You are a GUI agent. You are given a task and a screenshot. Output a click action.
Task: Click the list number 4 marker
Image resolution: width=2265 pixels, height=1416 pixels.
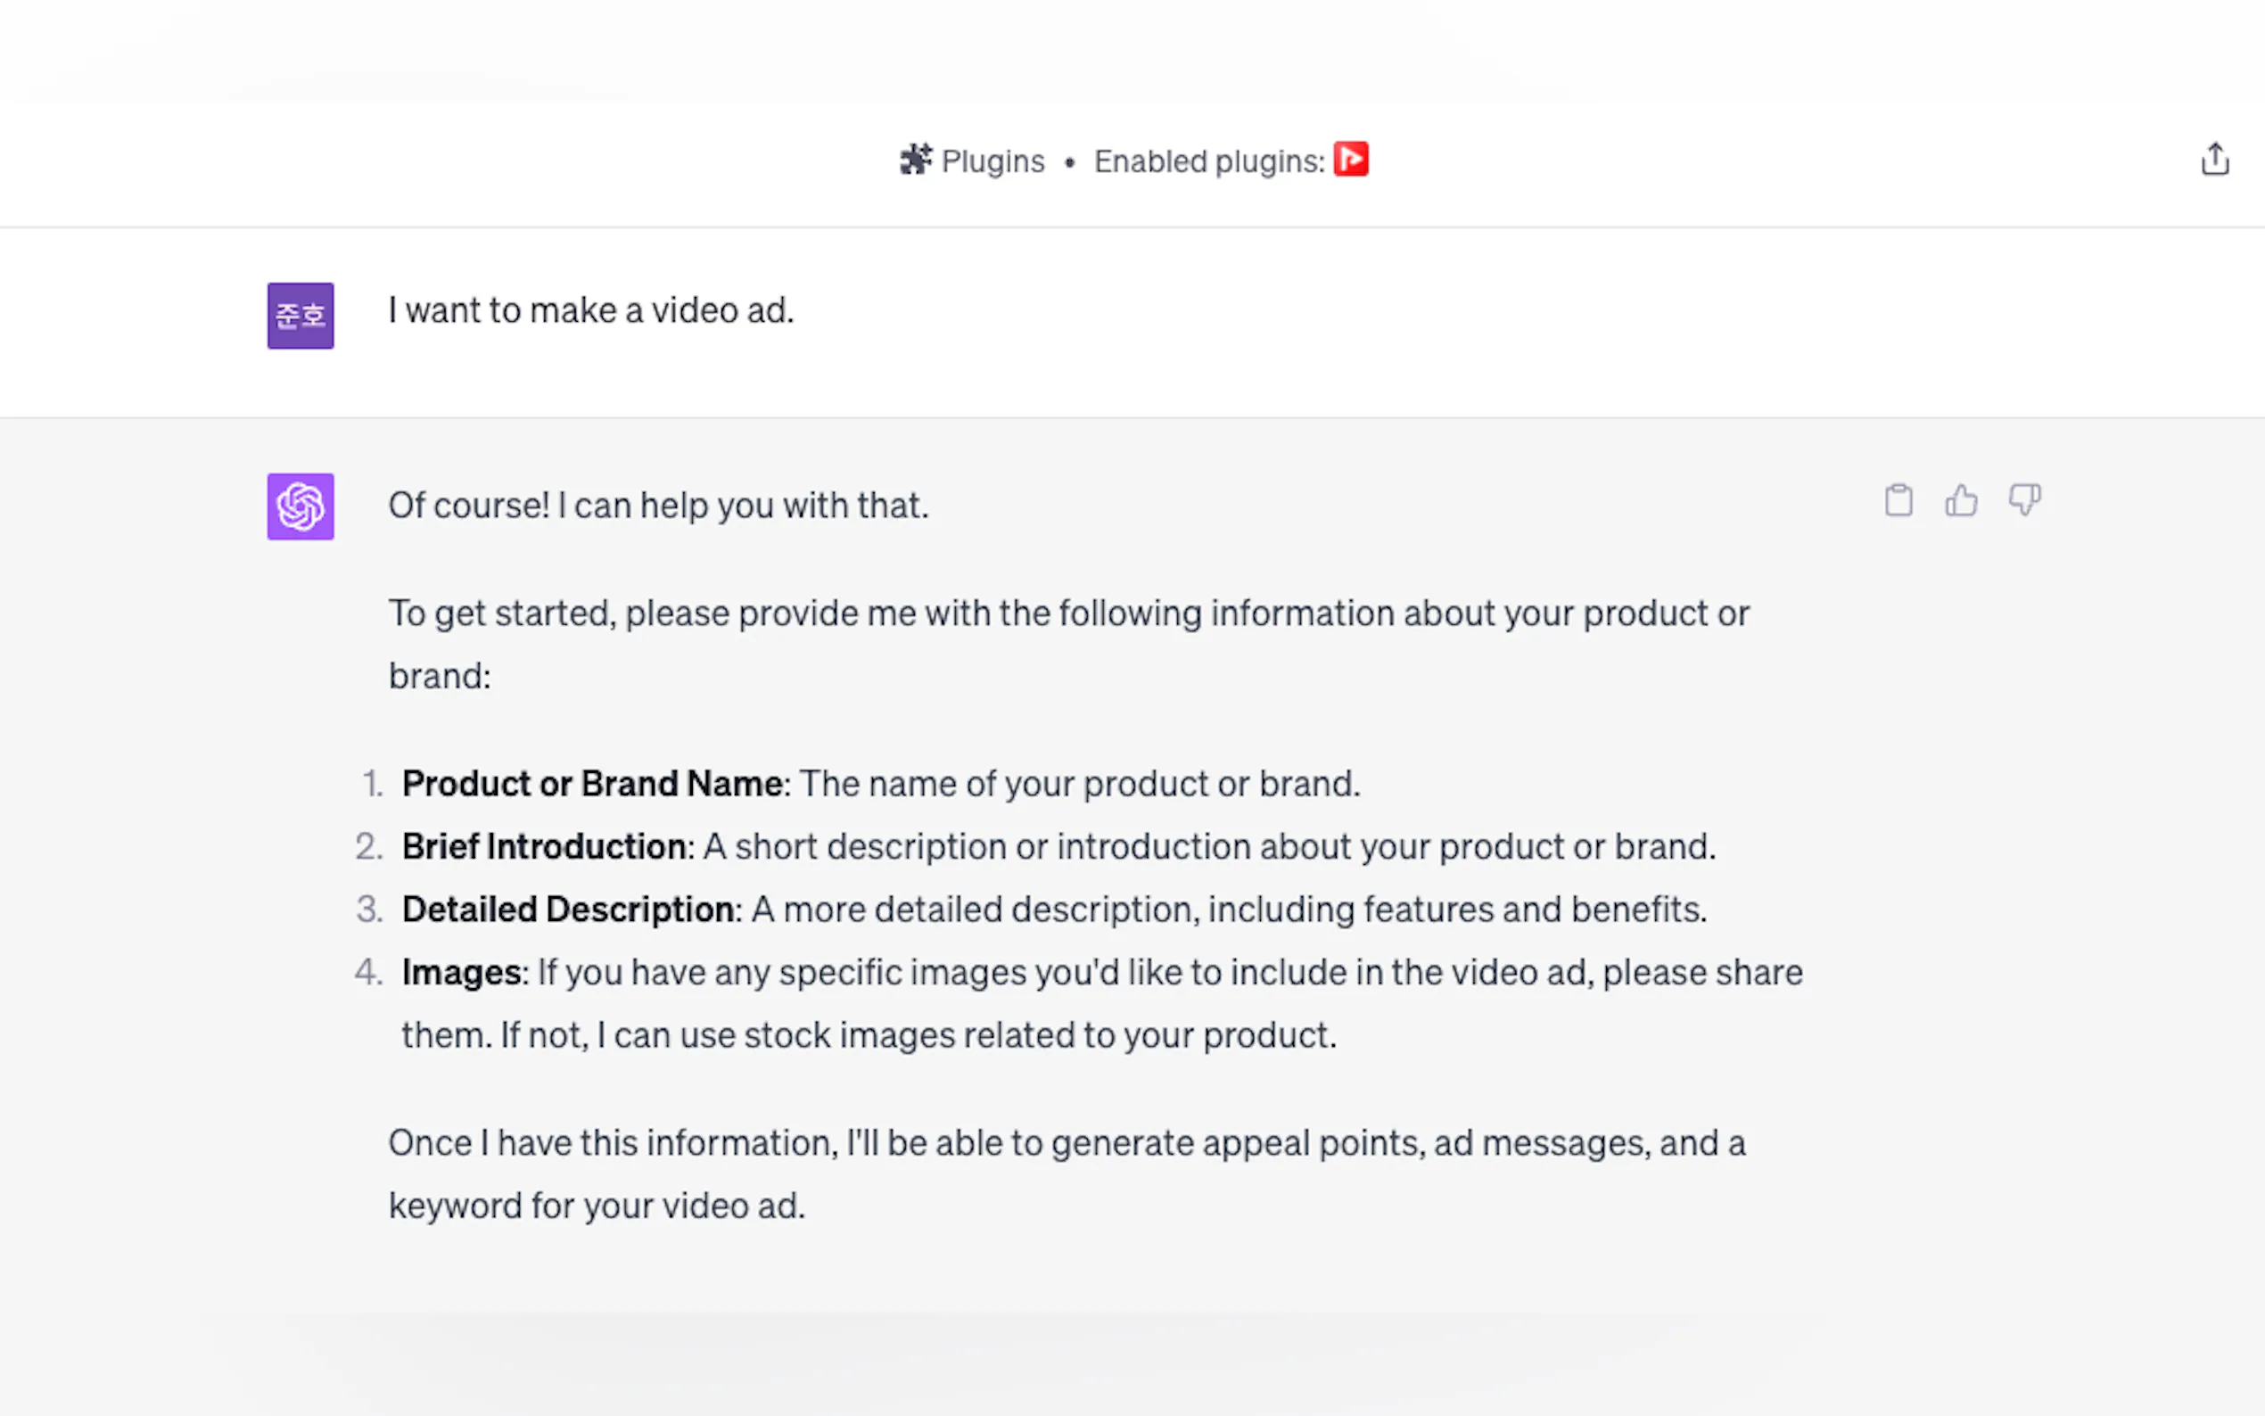368,972
